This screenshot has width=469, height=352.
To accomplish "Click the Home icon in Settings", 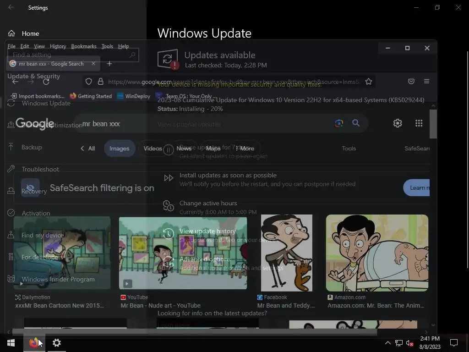I will [x=11, y=33].
